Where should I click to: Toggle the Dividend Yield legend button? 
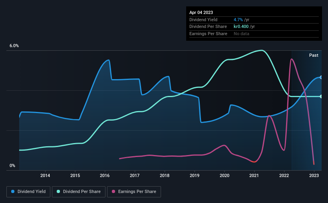[28, 192]
